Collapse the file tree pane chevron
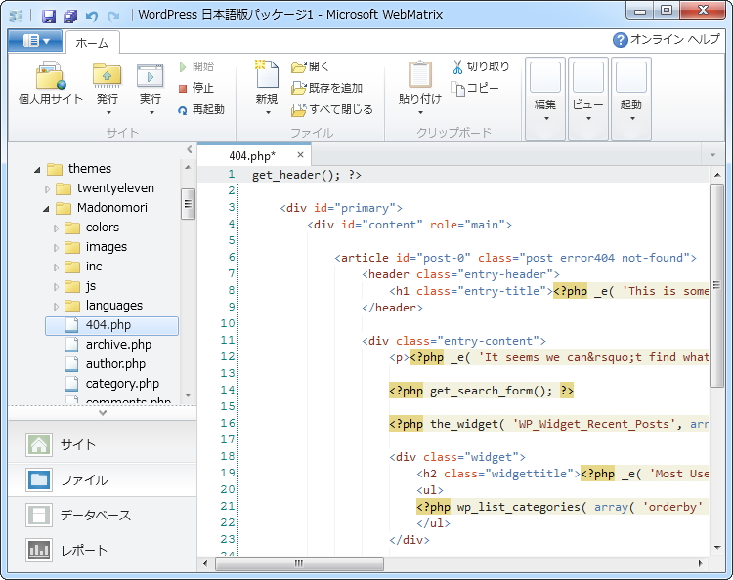This screenshot has width=733, height=580. 189,149
